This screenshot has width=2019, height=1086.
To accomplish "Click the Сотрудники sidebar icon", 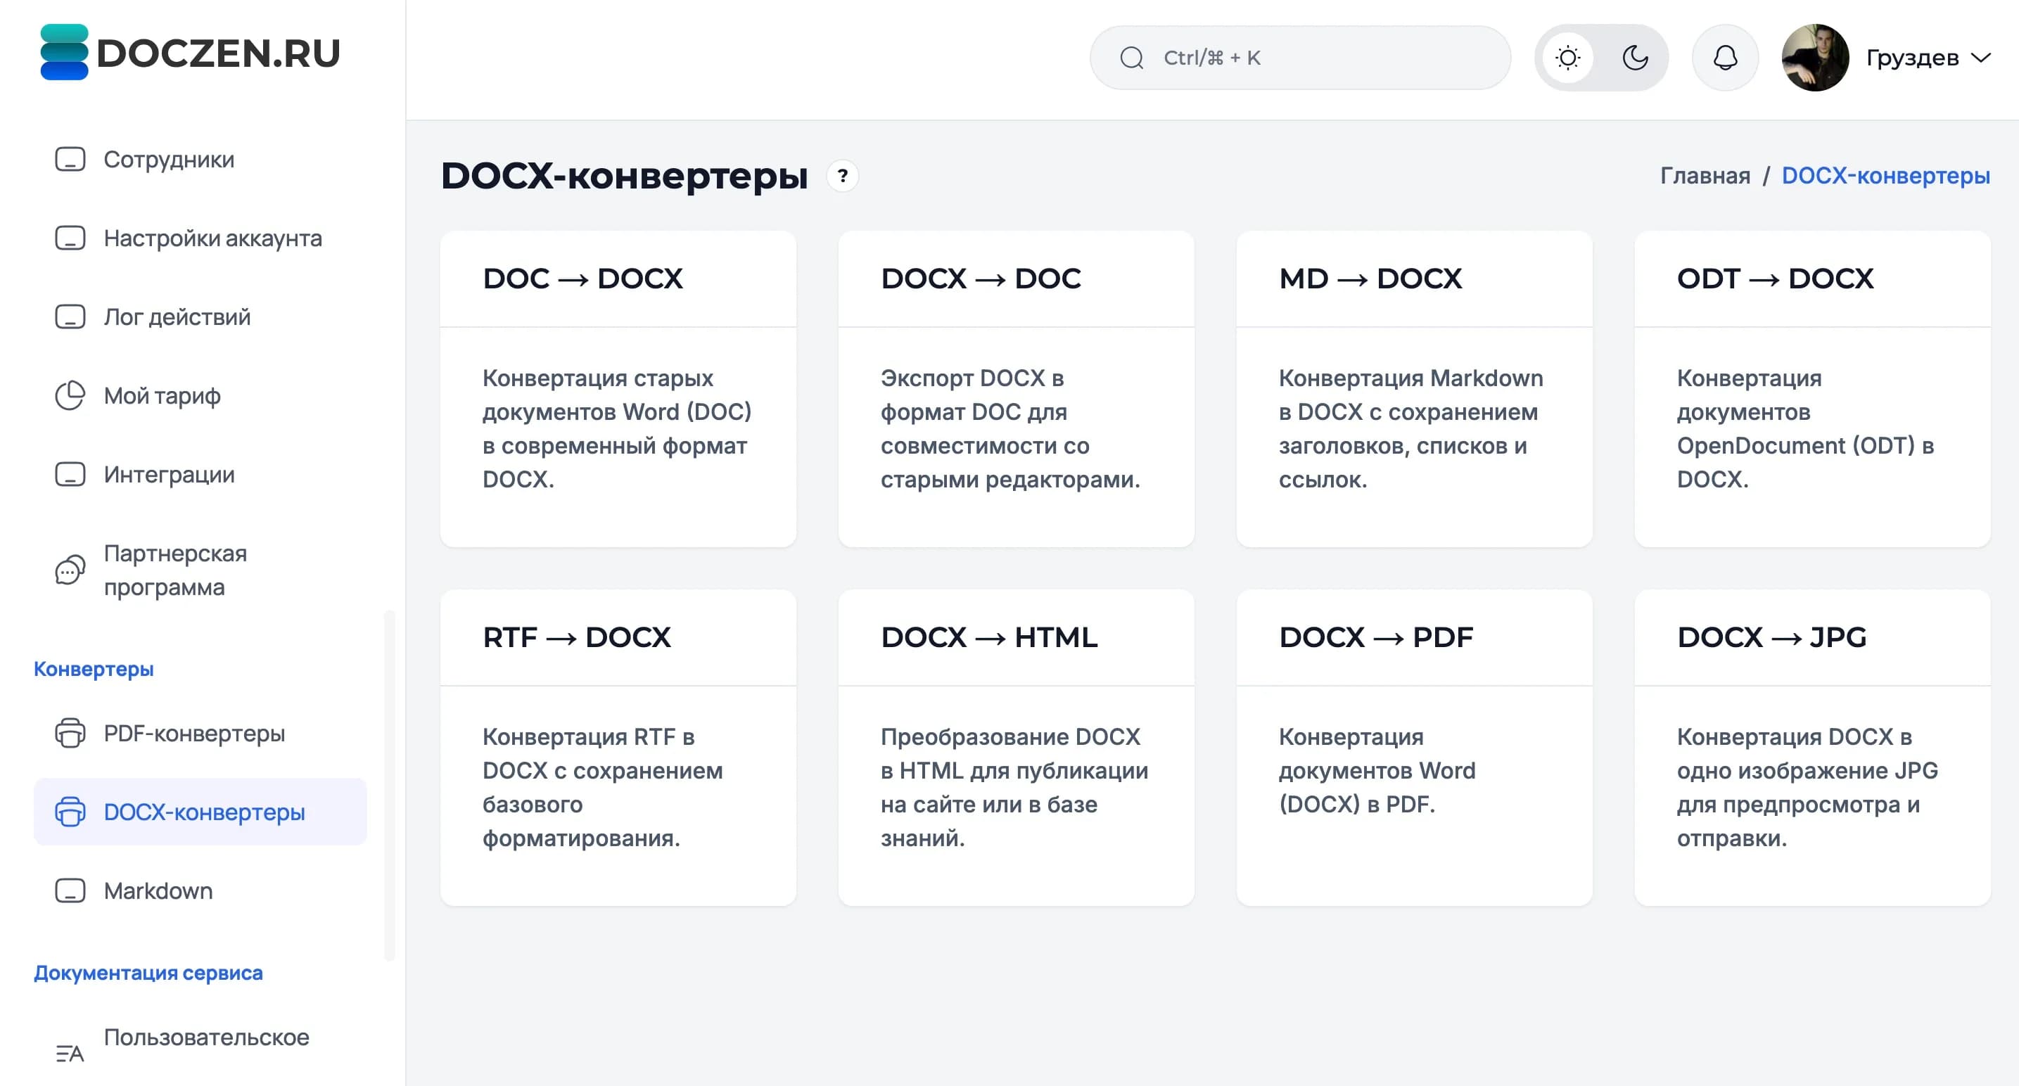I will [70, 159].
